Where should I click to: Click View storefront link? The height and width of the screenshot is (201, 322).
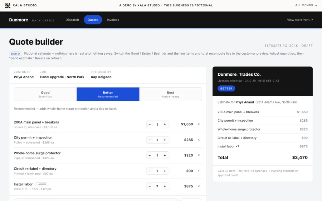tap(300, 20)
